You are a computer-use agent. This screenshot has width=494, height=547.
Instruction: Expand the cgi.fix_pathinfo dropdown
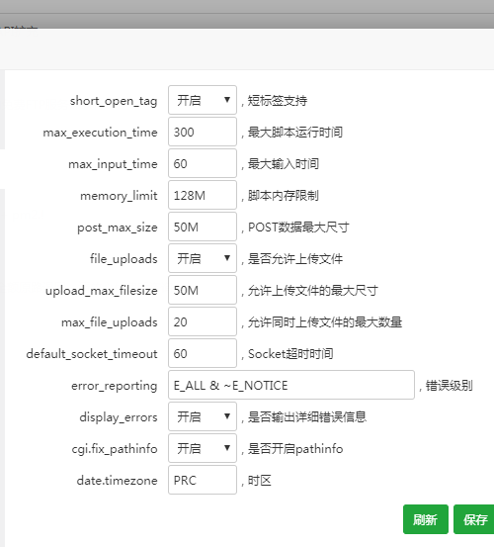203,448
